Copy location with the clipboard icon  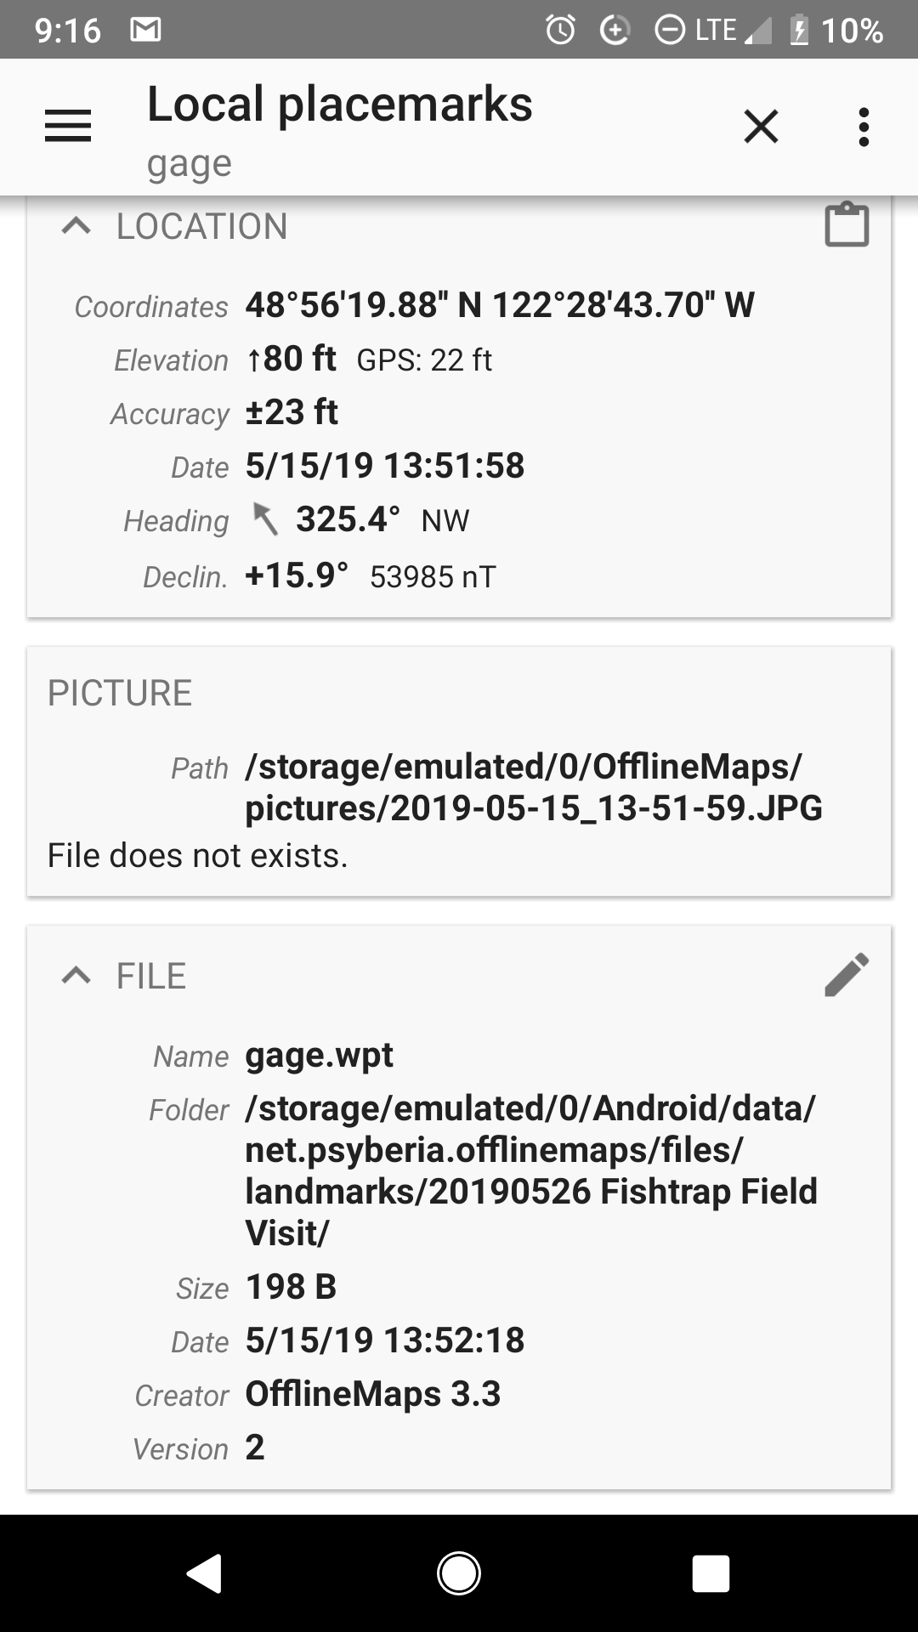coord(847,225)
